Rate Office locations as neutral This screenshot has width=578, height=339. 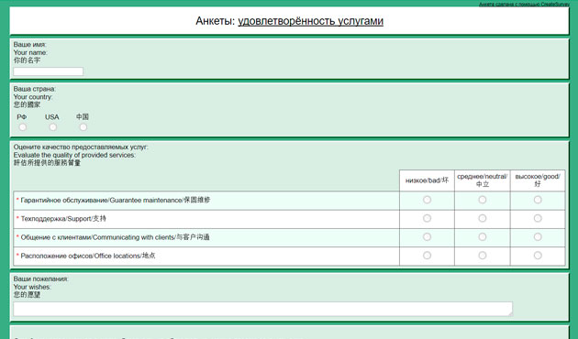coord(483,256)
